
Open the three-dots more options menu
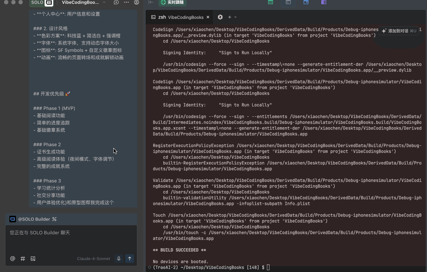tap(126, 3)
